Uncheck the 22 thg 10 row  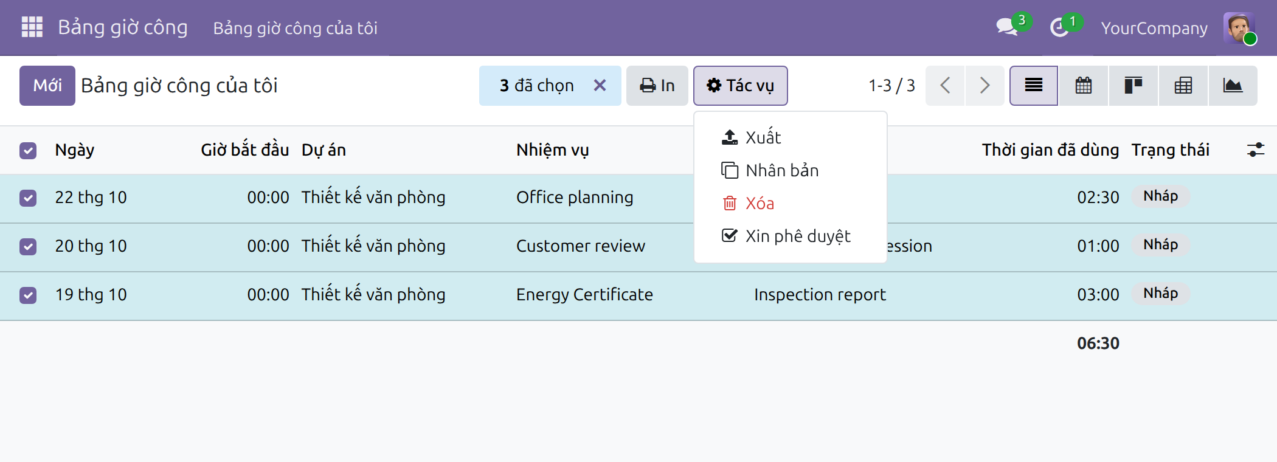(x=28, y=198)
